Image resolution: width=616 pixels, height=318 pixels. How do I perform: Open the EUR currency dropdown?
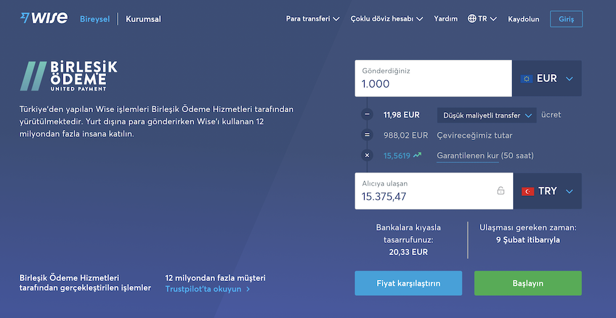click(x=547, y=78)
